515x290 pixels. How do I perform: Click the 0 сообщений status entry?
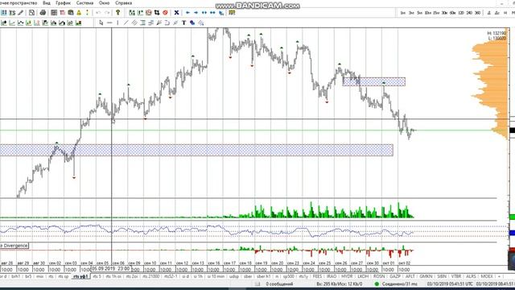(279, 284)
